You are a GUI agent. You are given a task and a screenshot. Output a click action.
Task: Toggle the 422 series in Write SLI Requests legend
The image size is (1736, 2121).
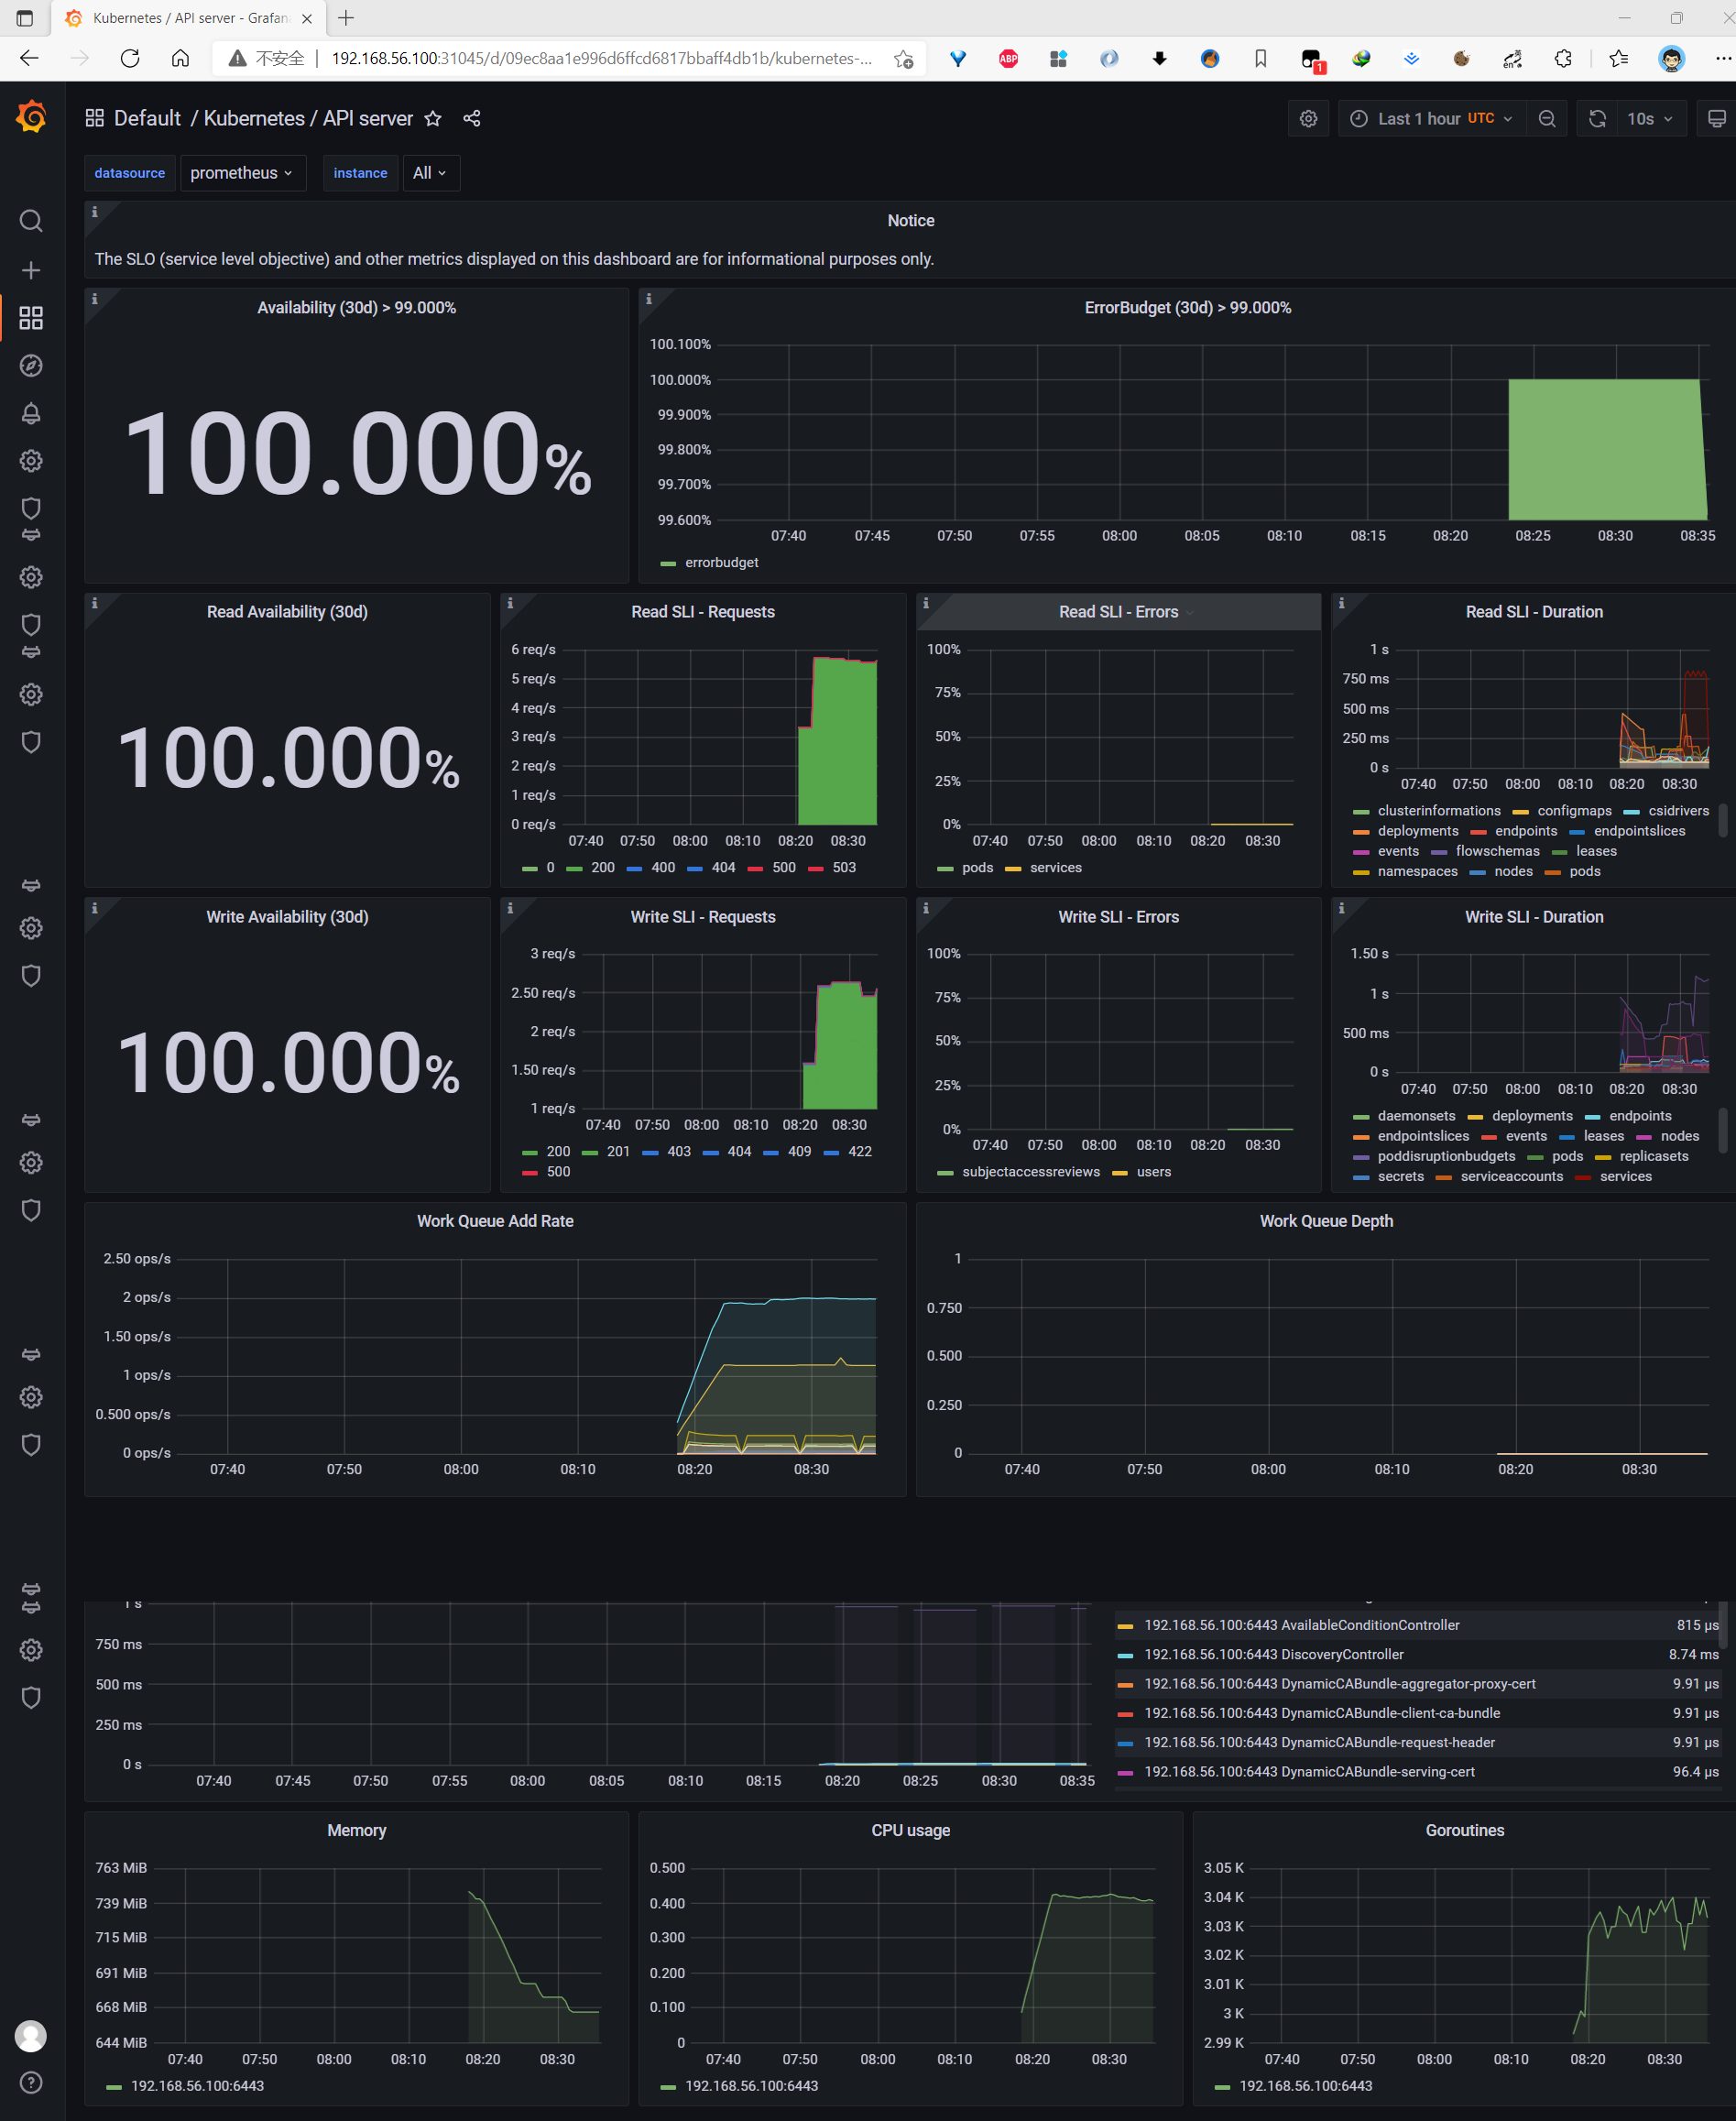[860, 1152]
